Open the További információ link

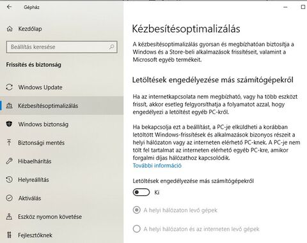coord(157,166)
